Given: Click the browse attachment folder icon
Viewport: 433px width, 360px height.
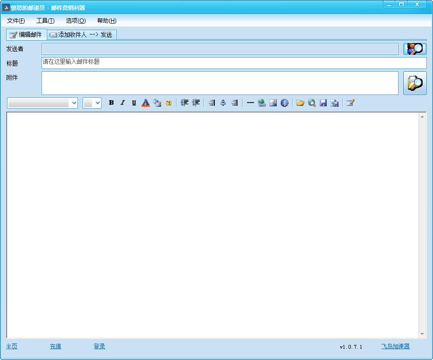Looking at the screenshot, I should (415, 83).
